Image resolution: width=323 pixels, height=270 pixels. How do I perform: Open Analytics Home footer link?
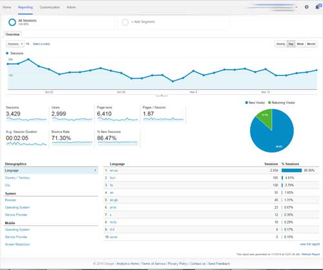(128, 264)
